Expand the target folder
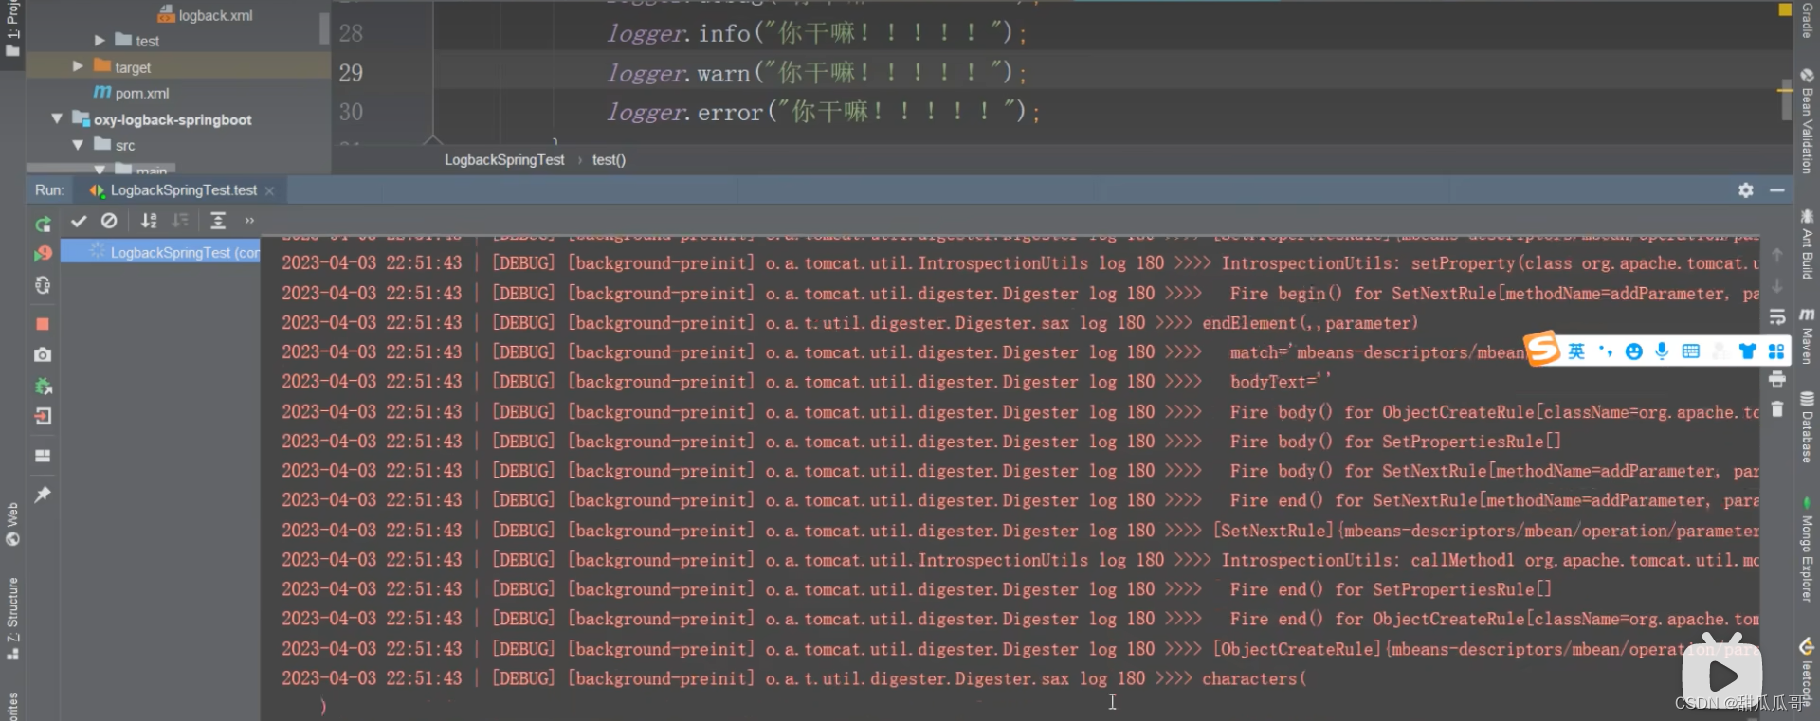This screenshot has width=1820, height=721. [78, 66]
